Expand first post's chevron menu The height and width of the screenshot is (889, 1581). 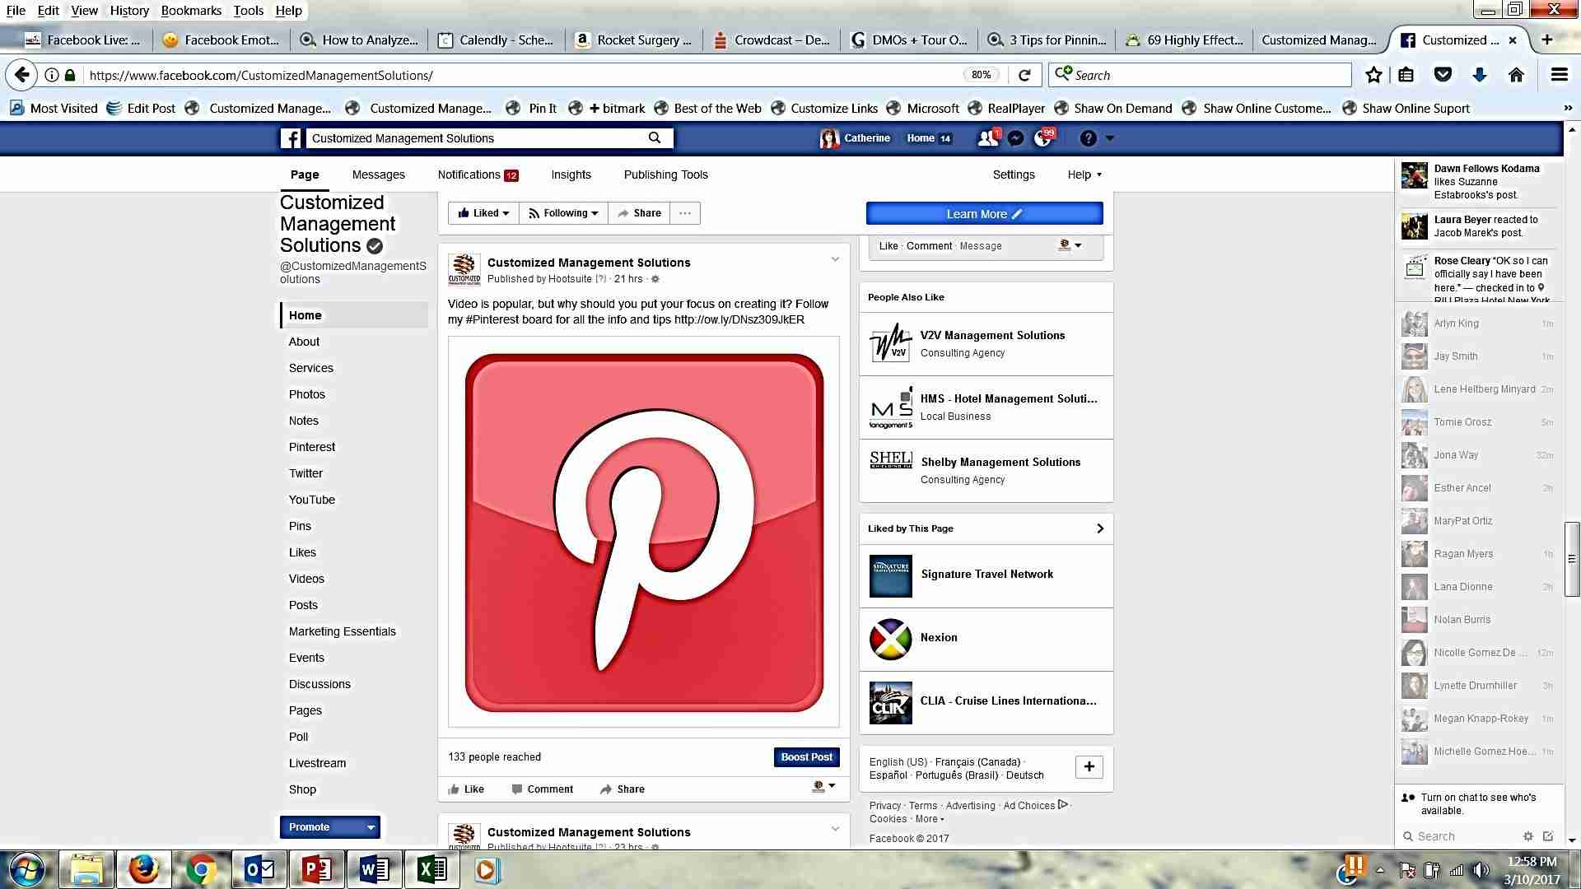[835, 259]
